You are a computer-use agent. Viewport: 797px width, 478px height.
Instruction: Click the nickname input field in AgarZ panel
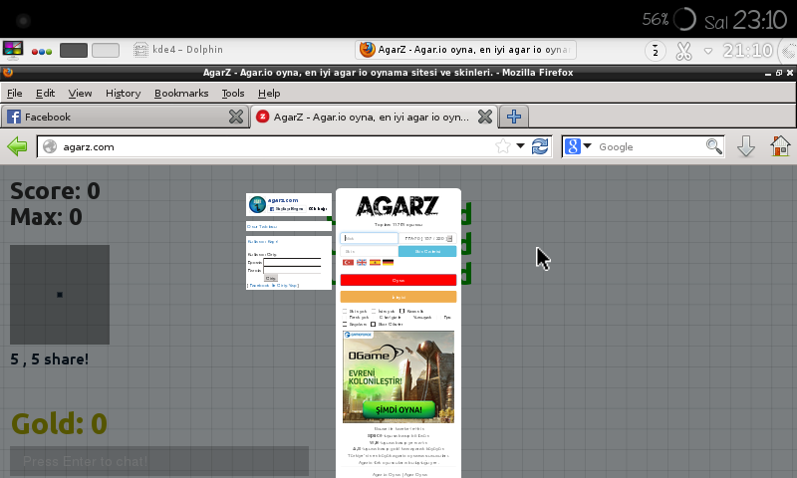click(x=369, y=238)
